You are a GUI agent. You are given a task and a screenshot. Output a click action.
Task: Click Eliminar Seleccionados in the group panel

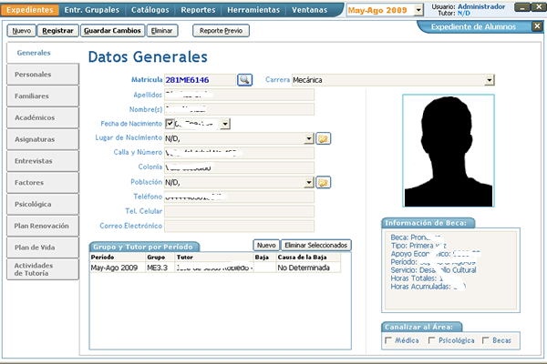(315, 245)
